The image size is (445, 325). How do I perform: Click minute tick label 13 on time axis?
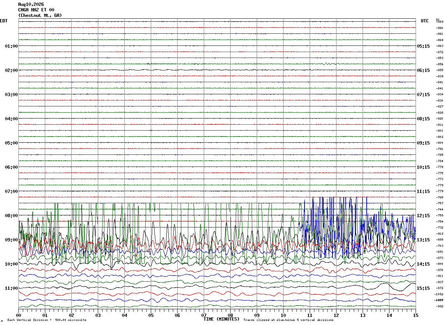click(x=363, y=315)
